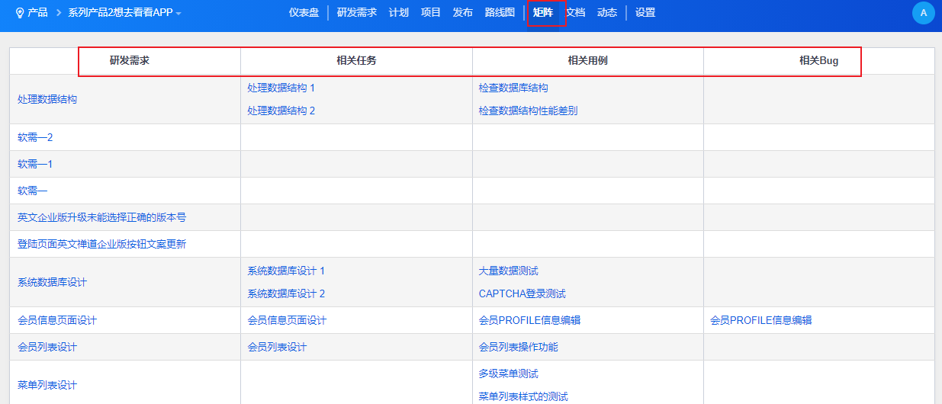Click the product location pin icon
This screenshot has height=404, width=942.
pos(20,13)
